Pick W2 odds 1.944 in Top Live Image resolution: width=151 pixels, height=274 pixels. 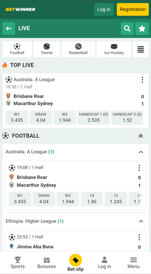click(x=65, y=117)
